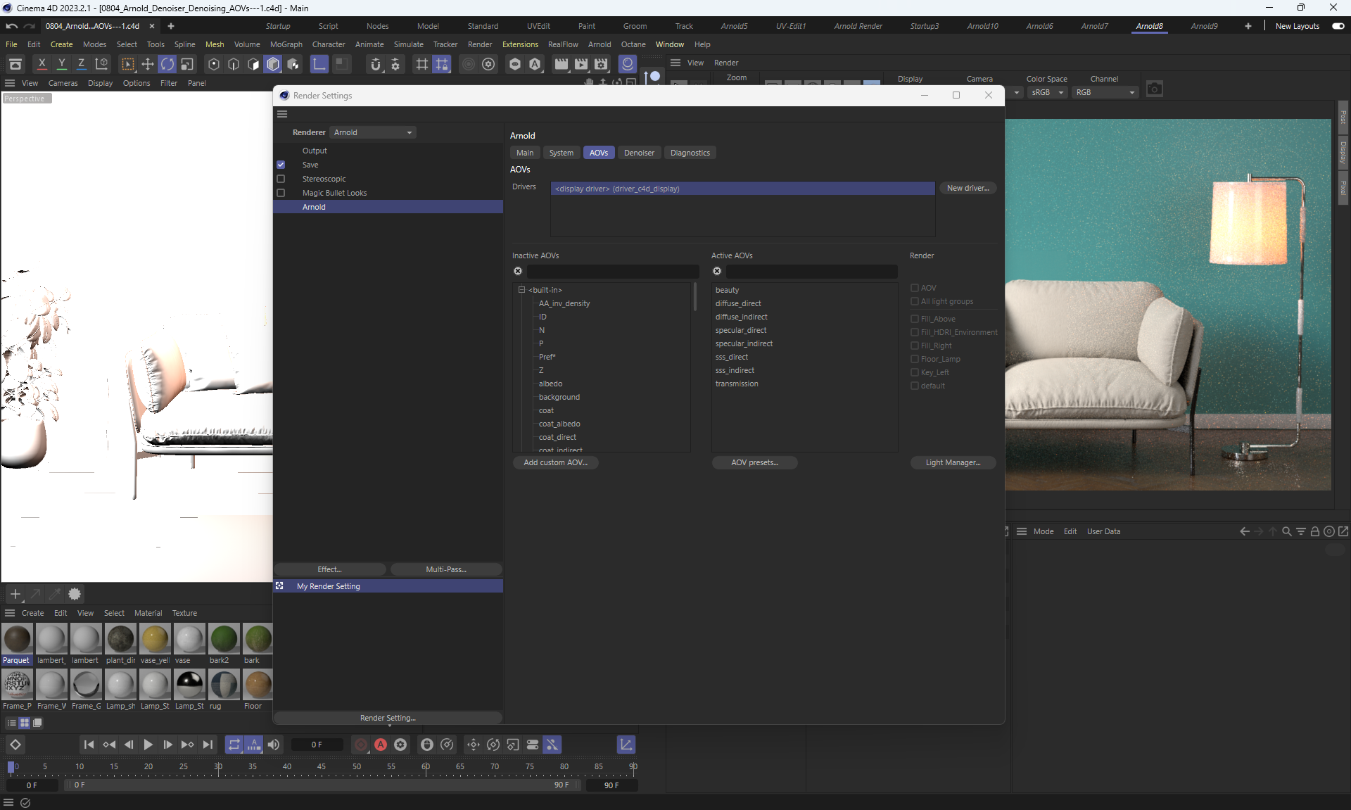Collapse the built-in AOVs tree node
This screenshot has width=1351, height=810.
point(522,290)
